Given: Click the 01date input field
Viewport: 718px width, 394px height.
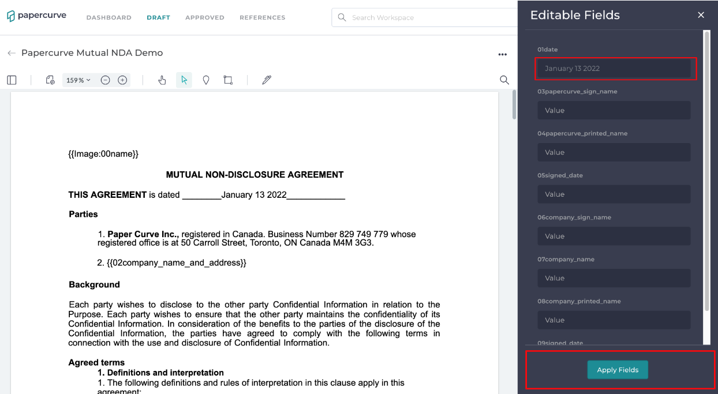Looking at the screenshot, I should (614, 68).
